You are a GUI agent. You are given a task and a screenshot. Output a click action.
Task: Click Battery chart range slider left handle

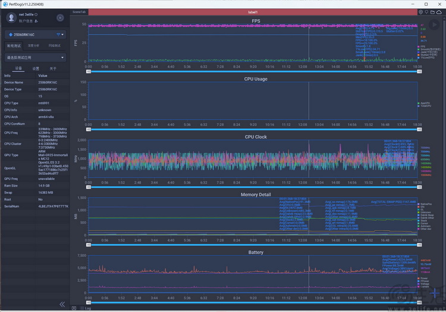[89, 302]
